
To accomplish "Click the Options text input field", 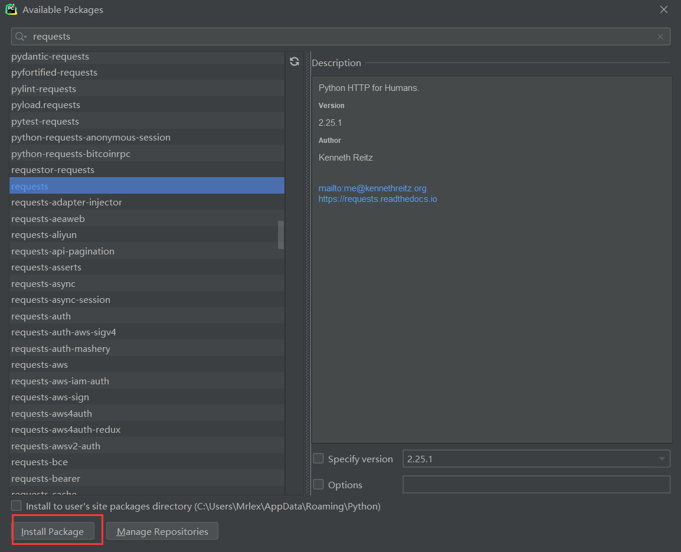I will pyautogui.click(x=536, y=484).
